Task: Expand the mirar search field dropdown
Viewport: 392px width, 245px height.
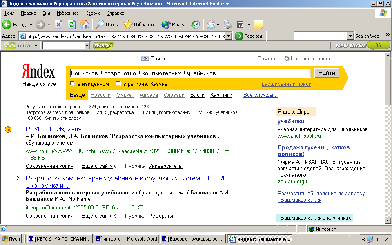Action: [x=87, y=45]
